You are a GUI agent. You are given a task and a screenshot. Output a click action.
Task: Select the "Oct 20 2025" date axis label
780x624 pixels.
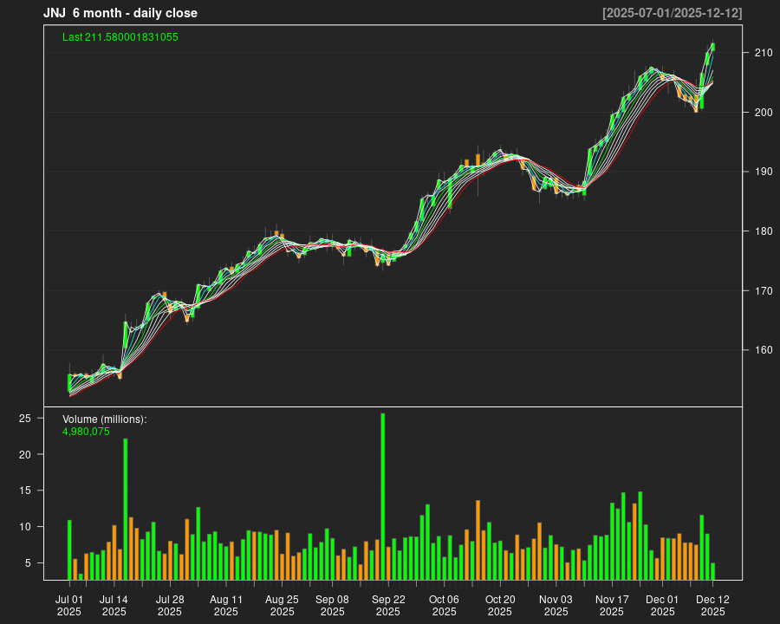point(500,605)
